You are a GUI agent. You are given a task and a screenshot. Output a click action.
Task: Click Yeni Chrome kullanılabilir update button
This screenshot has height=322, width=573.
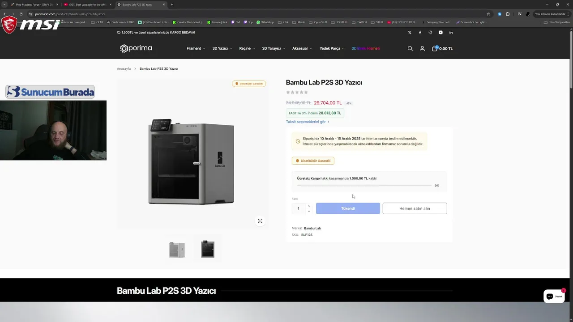tap(552, 14)
